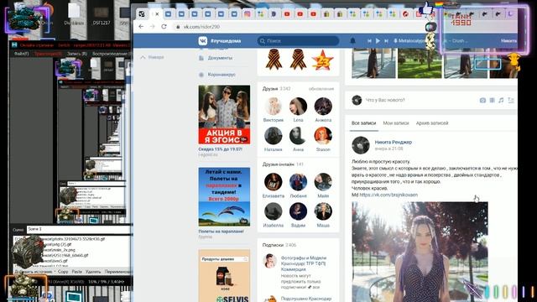Click the Наверх scroll-to-top arrow
The width and height of the screenshot is (537, 302).
tap(152, 57)
